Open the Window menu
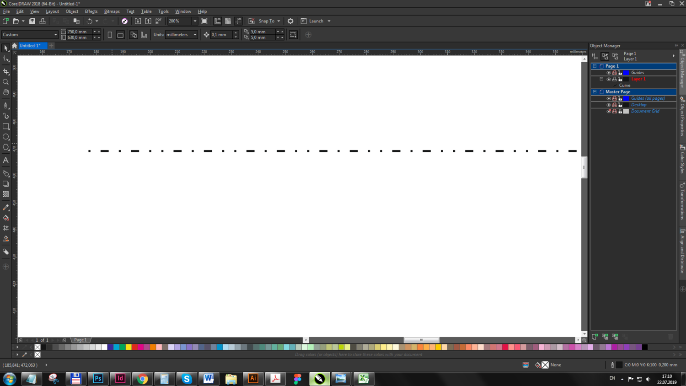Image resolution: width=686 pixels, height=386 pixels. pyautogui.click(x=183, y=11)
